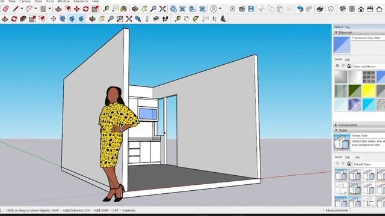Collapse the Styles panel
The width and height of the screenshot is (385, 216).
pyautogui.click(x=336, y=130)
